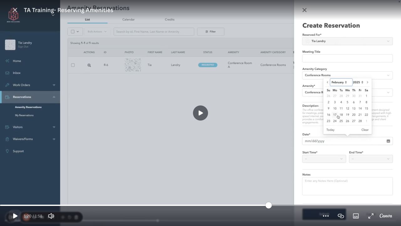The height and width of the screenshot is (226, 401).
Task: Check the box for reservation R-6
Action: pyautogui.click(x=73, y=65)
